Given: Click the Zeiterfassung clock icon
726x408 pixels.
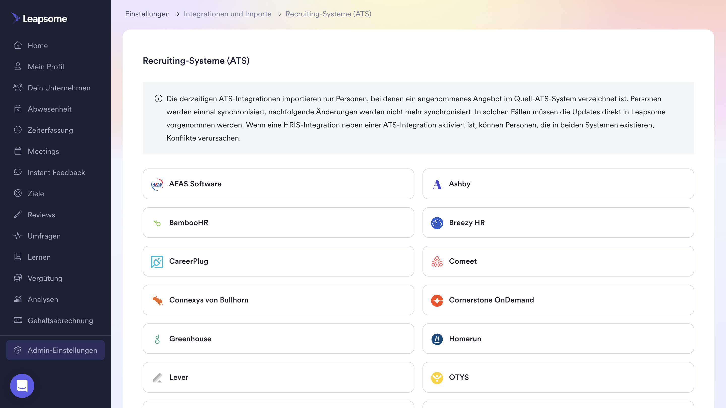Looking at the screenshot, I should click(x=18, y=130).
